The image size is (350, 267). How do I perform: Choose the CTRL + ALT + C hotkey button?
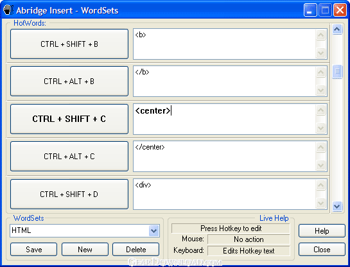(x=69, y=157)
